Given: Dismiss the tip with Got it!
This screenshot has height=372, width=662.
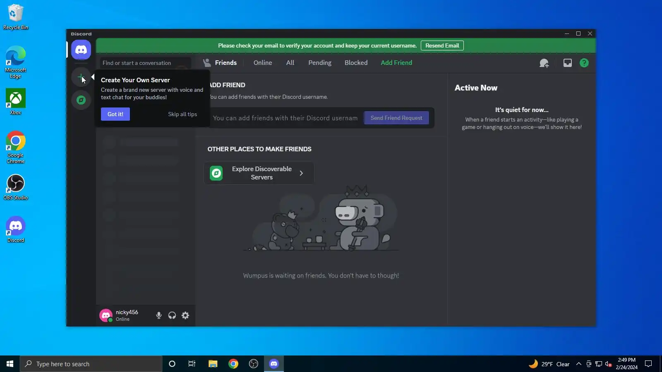Looking at the screenshot, I should (x=115, y=114).
